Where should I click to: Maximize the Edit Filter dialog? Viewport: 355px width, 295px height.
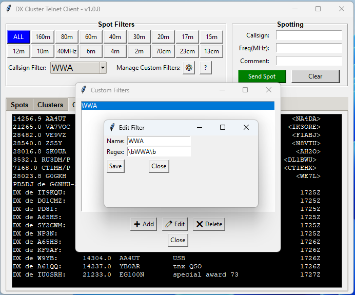tap(223, 127)
